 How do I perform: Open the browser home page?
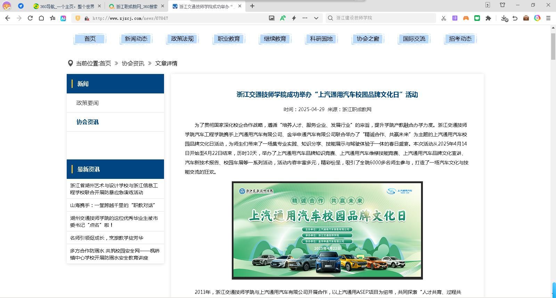click(x=41, y=18)
